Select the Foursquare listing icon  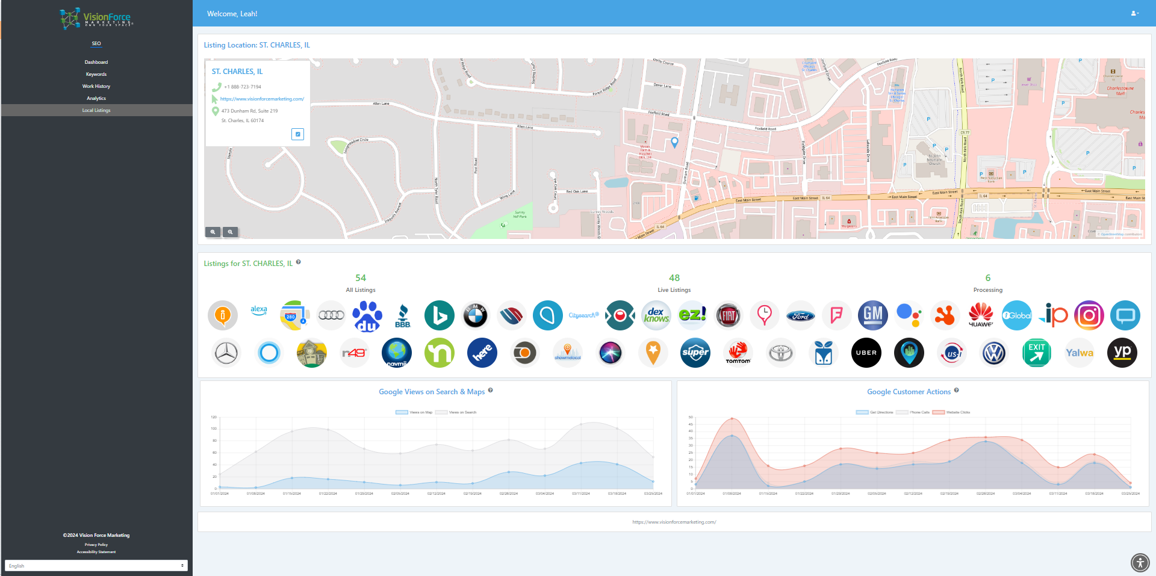click(837, 315)
